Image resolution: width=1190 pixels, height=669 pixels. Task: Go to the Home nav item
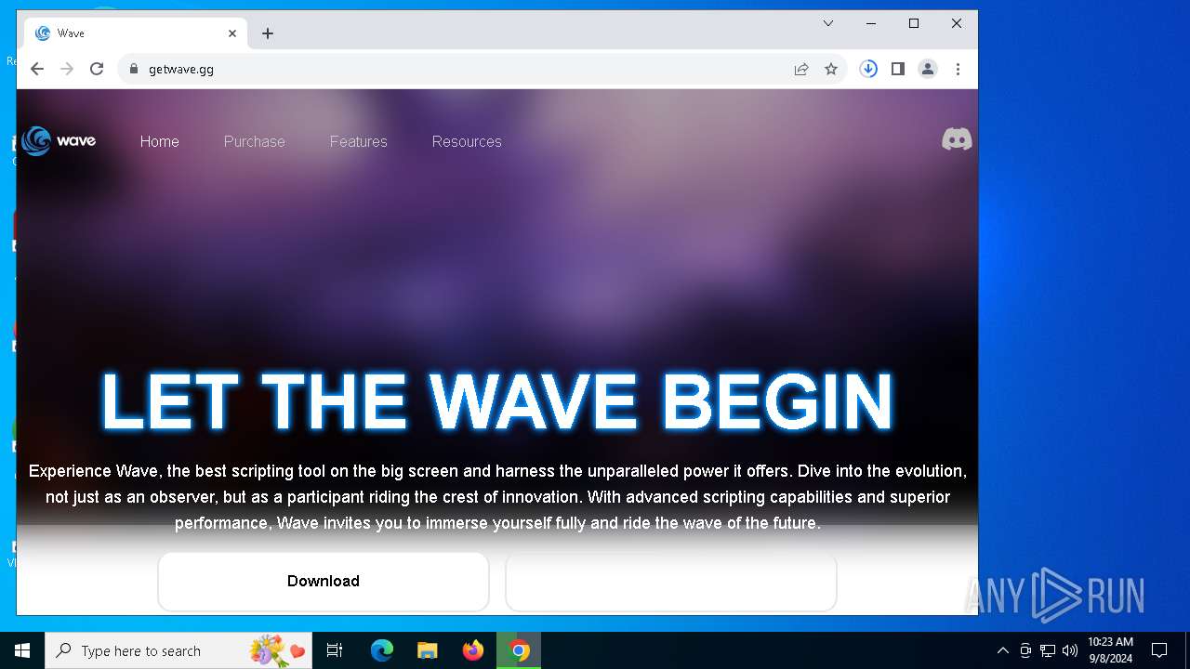pyautogui.click(x=160, y=141)
